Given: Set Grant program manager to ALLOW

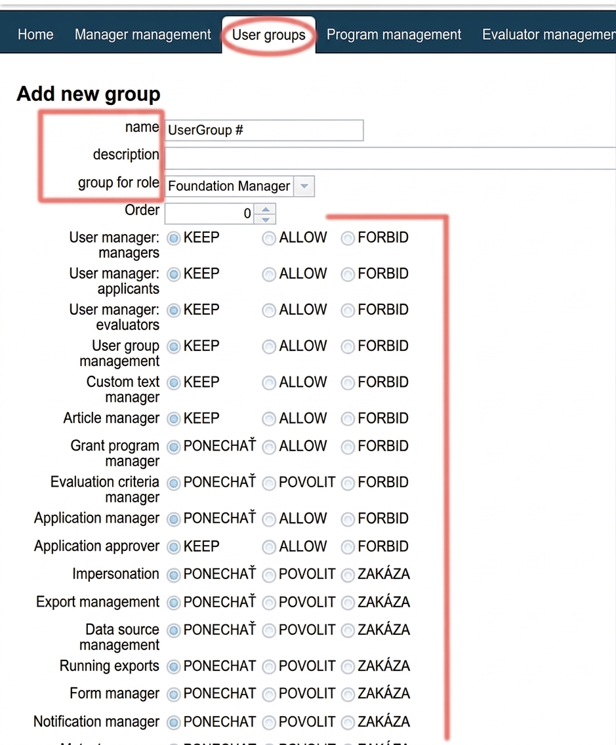Looking at the screenshot, I should coord(269,447).
